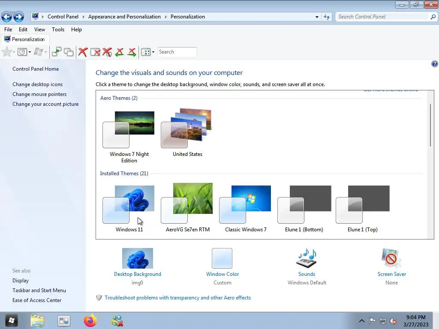Screen dimensions: 439x329
Task: Open the File menu
Action: (x=8, y=30)
